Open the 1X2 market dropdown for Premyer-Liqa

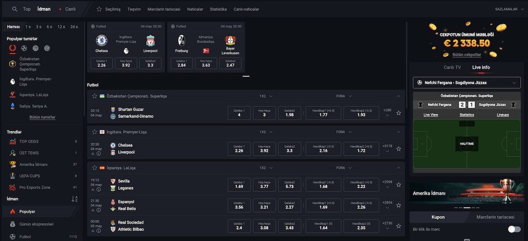[x=266, y=132]
